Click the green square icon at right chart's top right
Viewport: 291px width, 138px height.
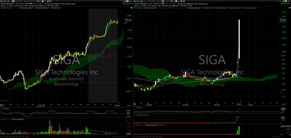[x=284, y=1]
